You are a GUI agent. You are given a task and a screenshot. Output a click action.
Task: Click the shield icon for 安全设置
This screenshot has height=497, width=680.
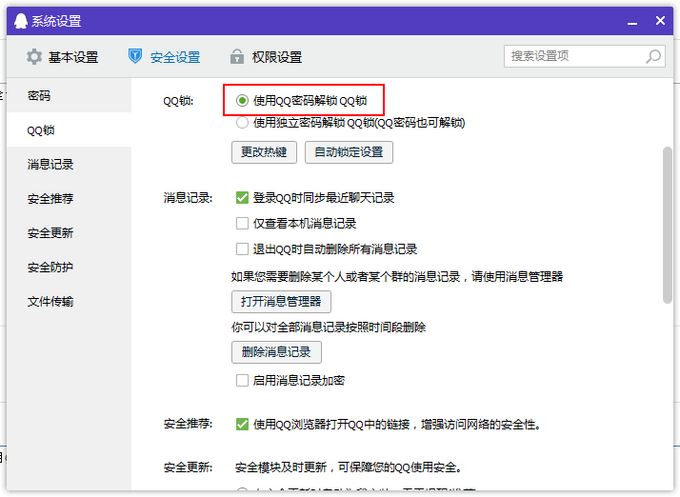click(x=135, y=56)
